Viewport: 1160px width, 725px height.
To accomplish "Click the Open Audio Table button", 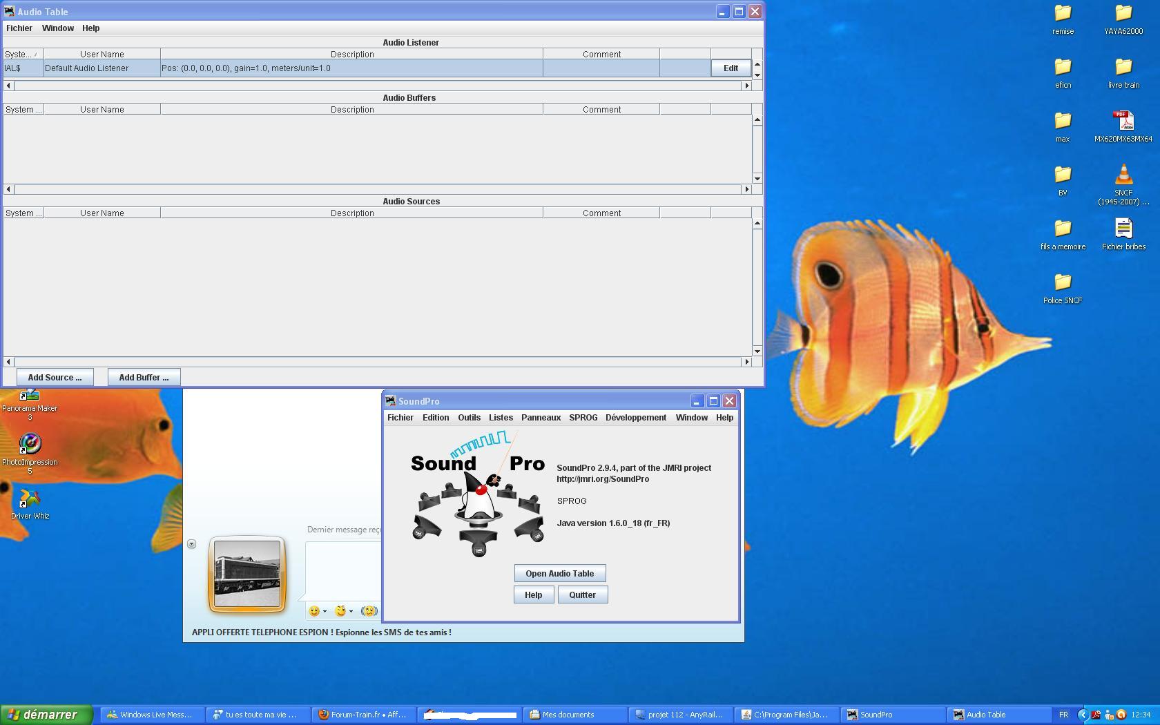I will 559,573.
